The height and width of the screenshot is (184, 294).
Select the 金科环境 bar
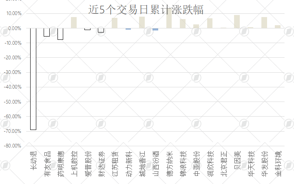tap(278, 27)
